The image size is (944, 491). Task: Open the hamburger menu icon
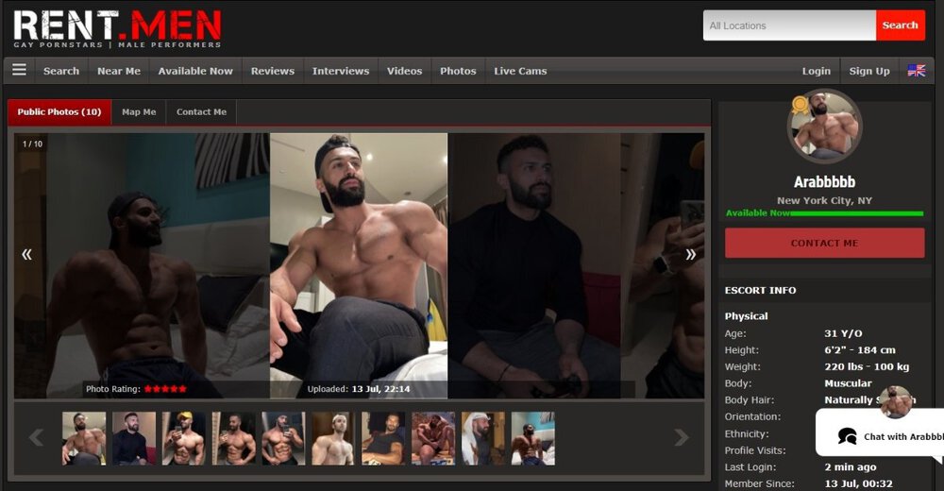click(19, 70)
